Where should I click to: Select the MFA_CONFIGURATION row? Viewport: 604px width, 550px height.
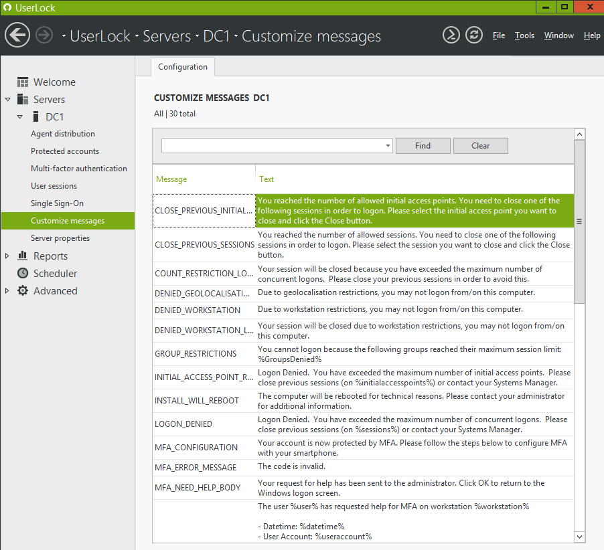point(363,448)
